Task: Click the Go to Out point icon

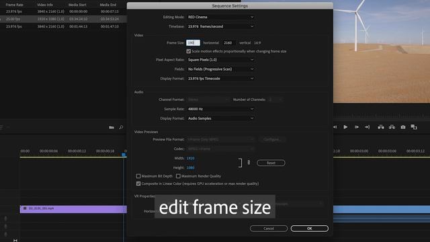Action: [368, 127]
